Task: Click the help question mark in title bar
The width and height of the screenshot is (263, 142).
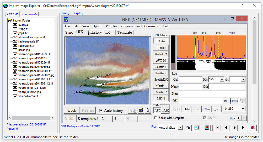Action: click(x=243, y=6)
